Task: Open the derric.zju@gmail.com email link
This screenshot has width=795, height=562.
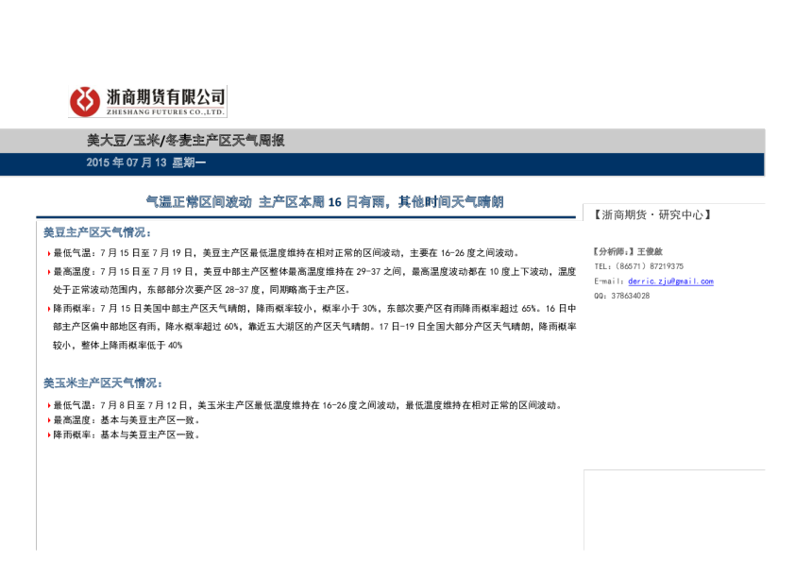Action: (x=670, y=281)
